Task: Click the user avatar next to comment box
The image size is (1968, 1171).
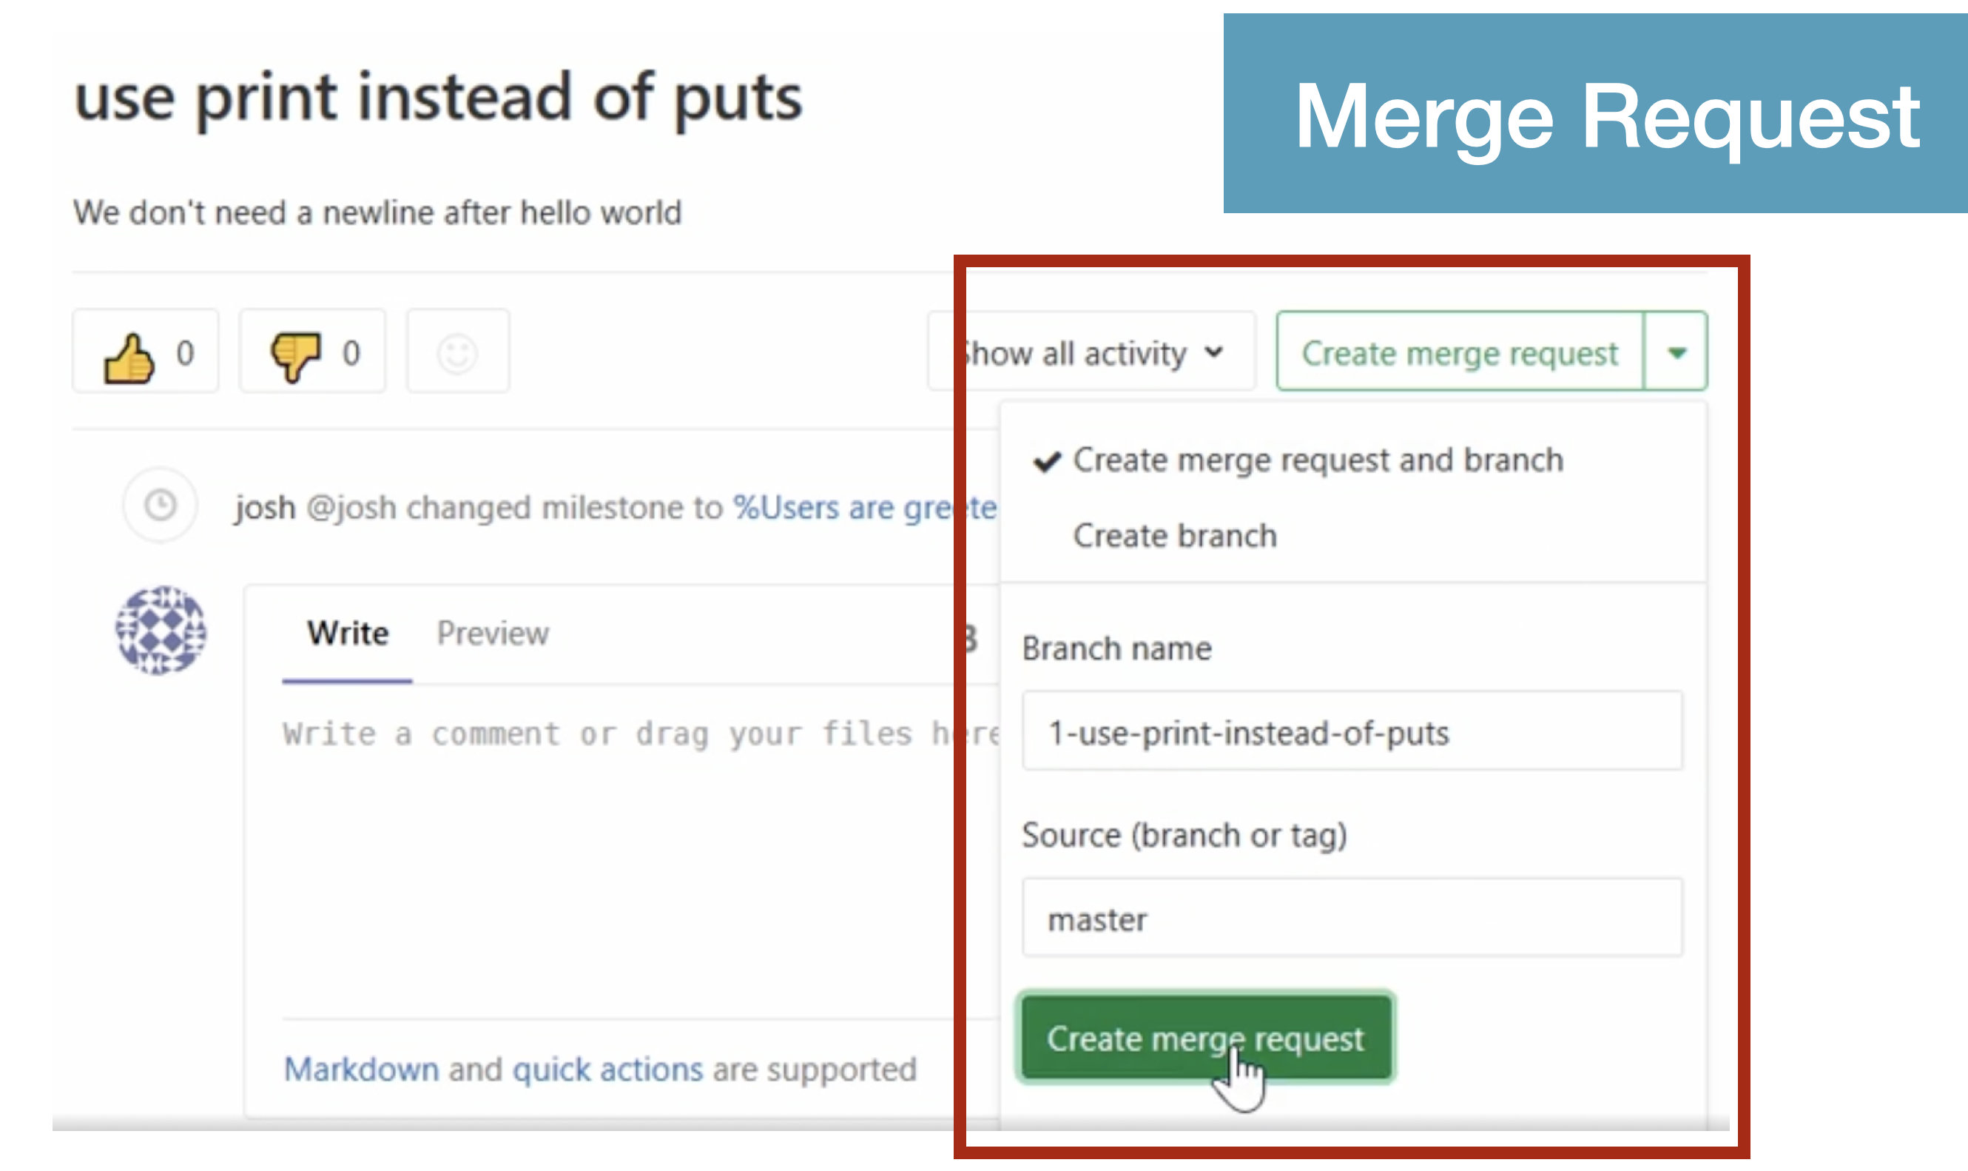Action: click(x=161, y=630)
